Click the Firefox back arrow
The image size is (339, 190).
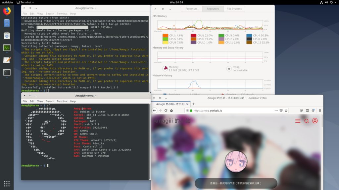click(154, 111)
